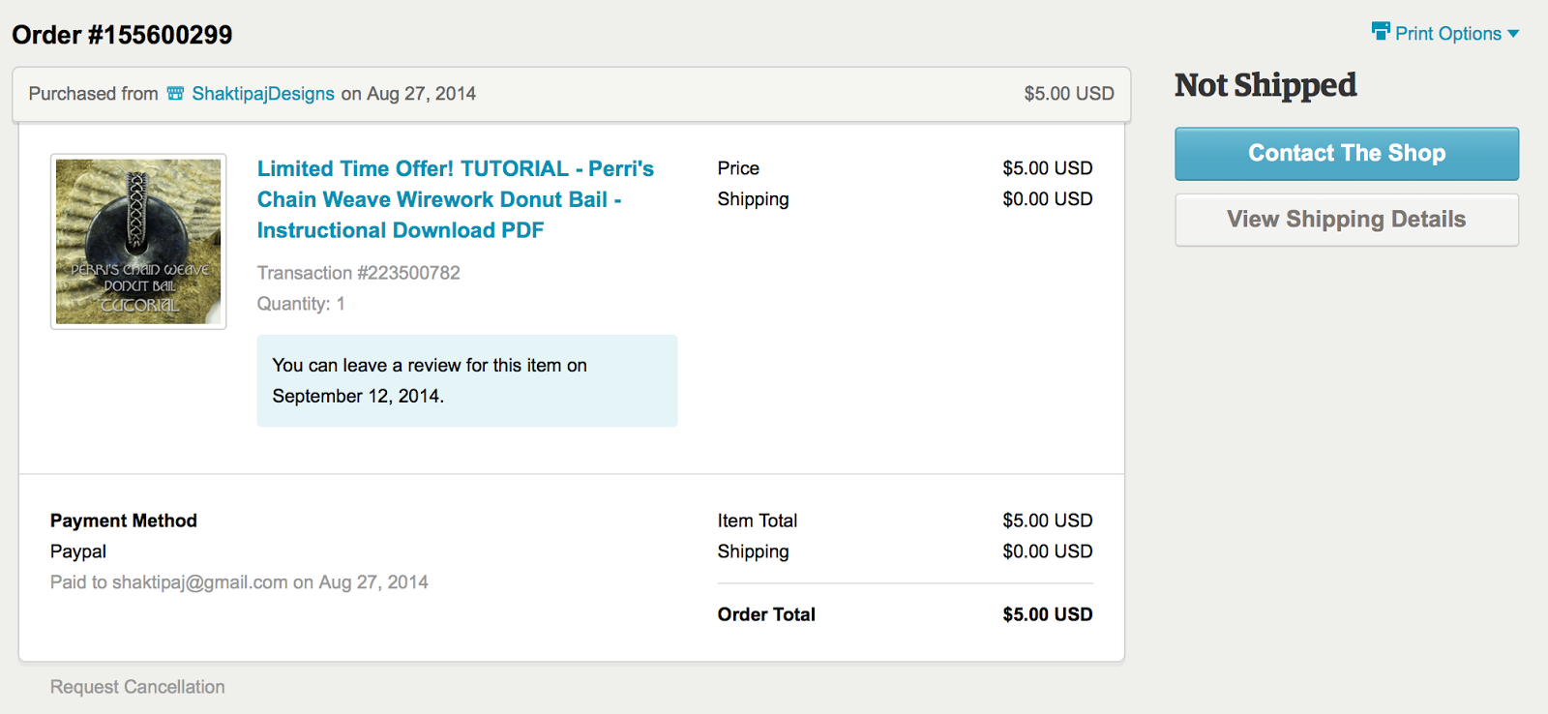Click the shop storefront icon before ShaktipajDesigns

point(175,94)
